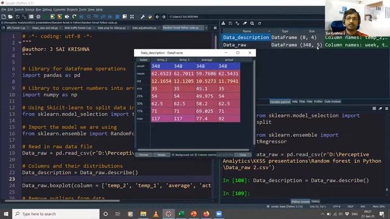The height and width of the screenshot is (219, 390).
Task: Click the Re-run last script icon
Action: click(x=74, y=16)
